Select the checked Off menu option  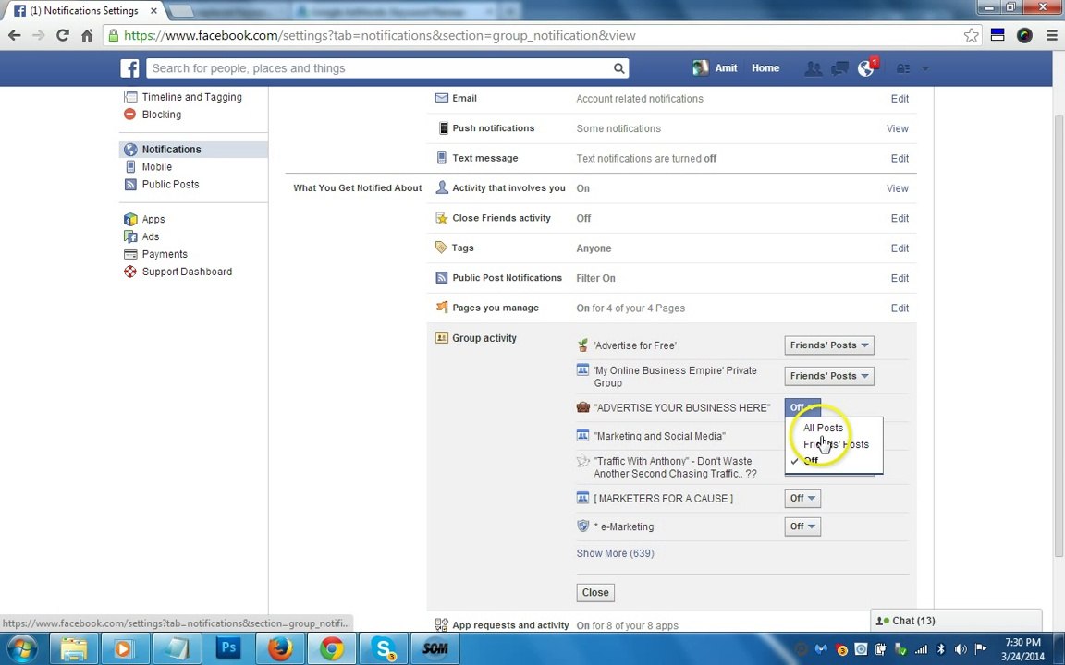tap(834, 460)
